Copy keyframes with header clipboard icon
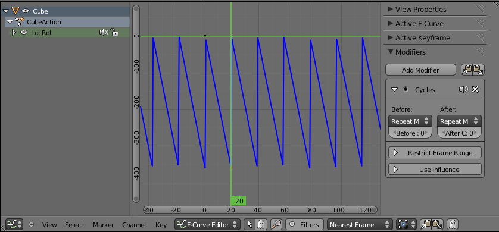Screen dimensions: 499x232 click(426, 224)
